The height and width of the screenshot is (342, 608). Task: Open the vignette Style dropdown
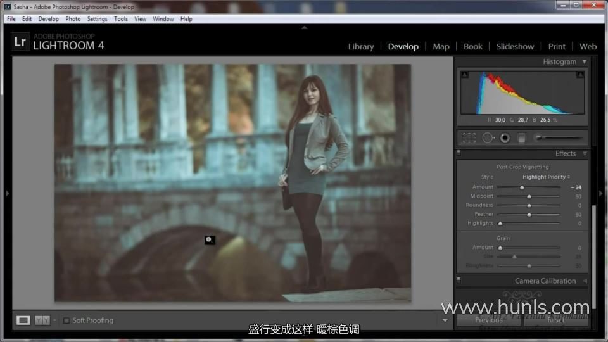[x=546, y=177]
